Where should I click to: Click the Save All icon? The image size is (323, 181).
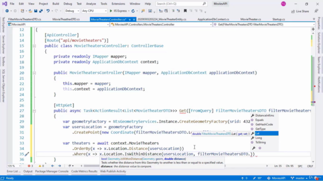[41, 11]
